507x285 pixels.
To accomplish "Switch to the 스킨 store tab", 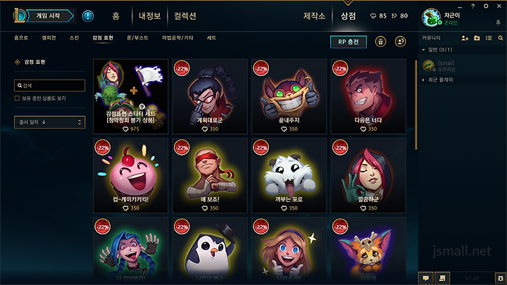I will point(74,38).
